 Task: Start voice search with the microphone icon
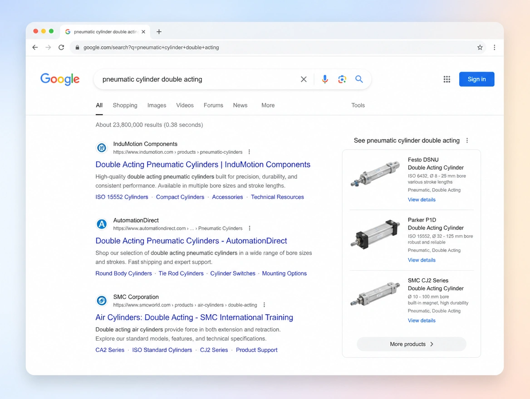[x=324, y=79]
